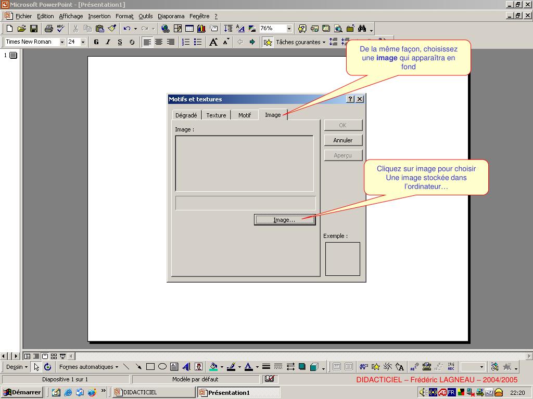
Task: Choose the Select Objects pointer tool
Action: tap(36, 367)
